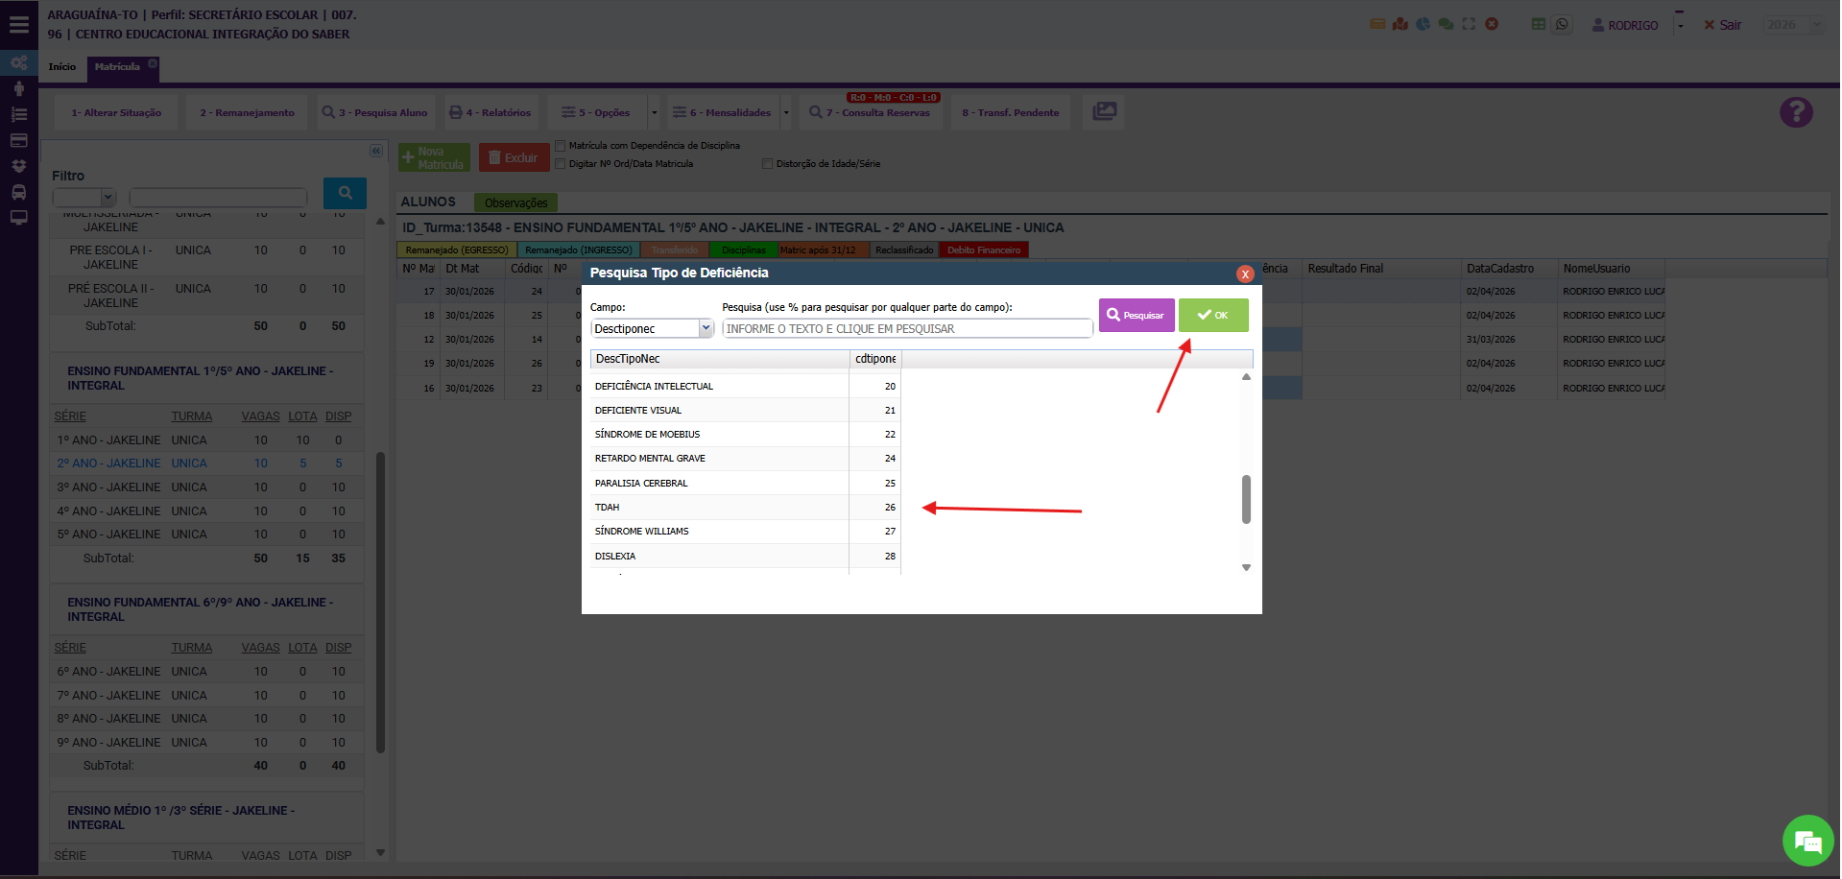This screenshot has height=879, width=1842.
Task: Click the purple help question mark icon
Action: [1795, 112]
